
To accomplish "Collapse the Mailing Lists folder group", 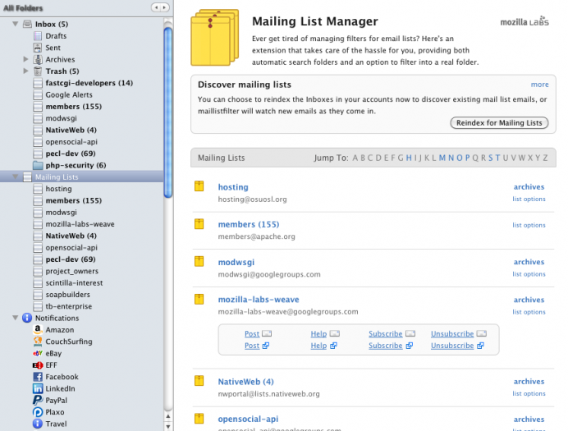I will 16,177.
